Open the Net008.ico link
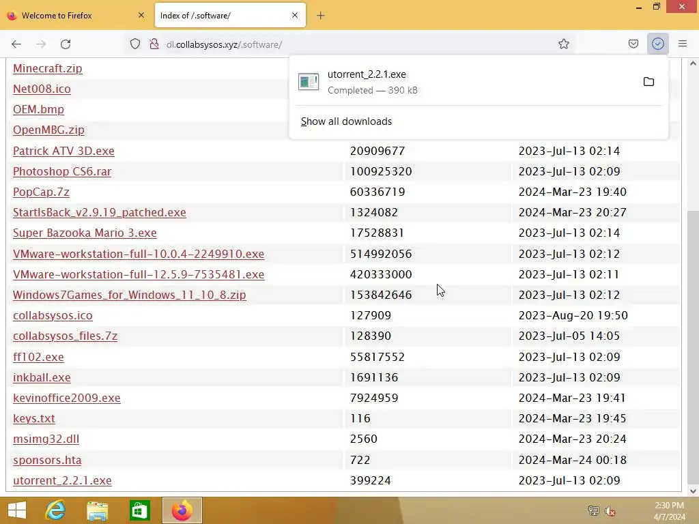This screenshot has width=699, height=524. 42,89
